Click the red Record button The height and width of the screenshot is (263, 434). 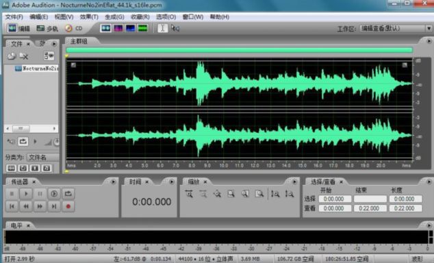(x=68, y=206)
